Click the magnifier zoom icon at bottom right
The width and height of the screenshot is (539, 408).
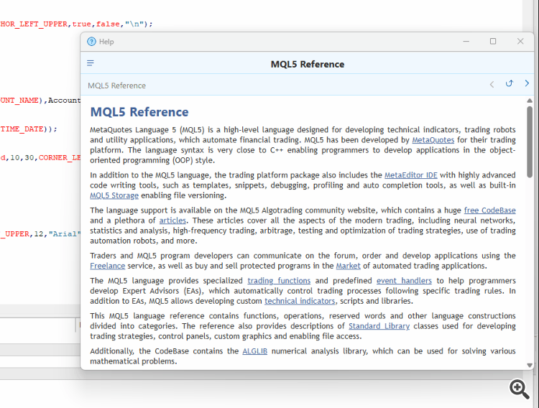point(519,389)
